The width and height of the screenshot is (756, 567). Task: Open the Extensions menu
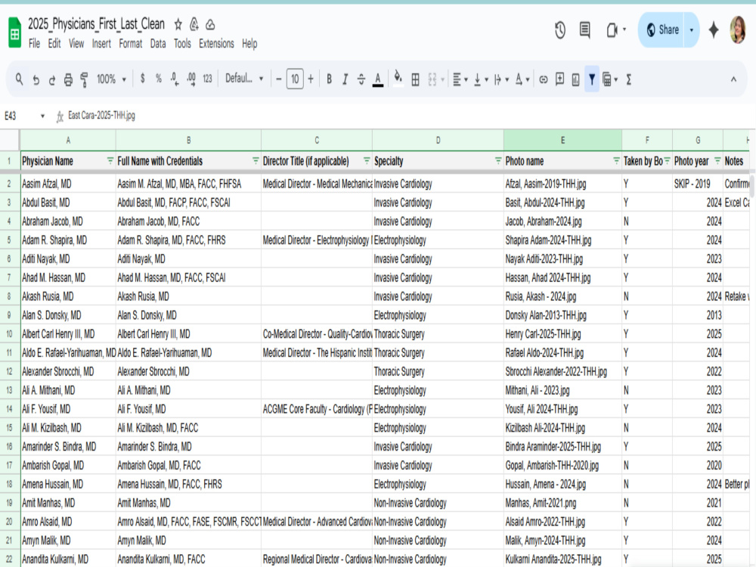tap(216, 44)
